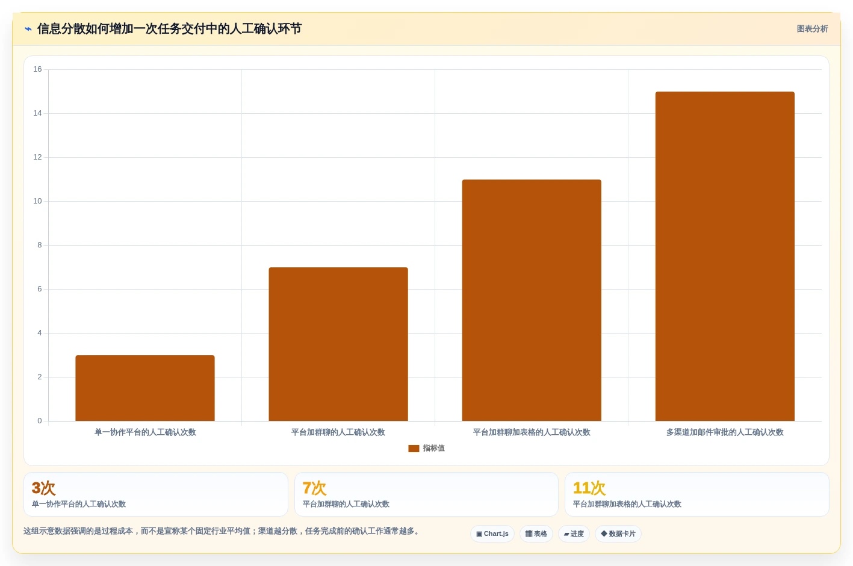Click the 指标值 legend label
Screen dimensions: 853x566
tap(434, 449)
